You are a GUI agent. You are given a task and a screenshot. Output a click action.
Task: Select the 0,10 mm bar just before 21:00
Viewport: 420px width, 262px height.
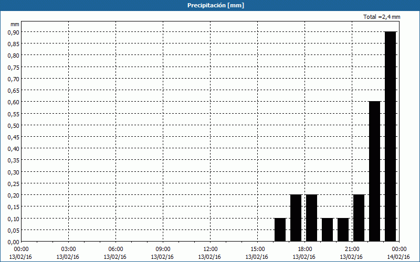click(x=343, y=230)
